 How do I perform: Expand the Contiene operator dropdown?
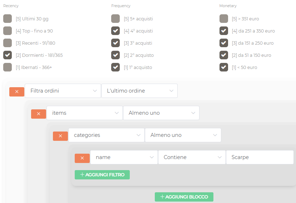[x=192, y=157]
